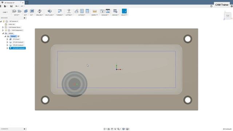233x131 pixels.
Task: Click the Zoom Window icon in navigation bar
Action: point(115,129)
